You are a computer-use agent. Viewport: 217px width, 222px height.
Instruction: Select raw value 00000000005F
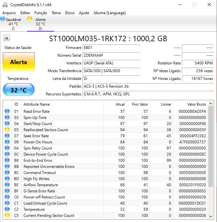192,130
